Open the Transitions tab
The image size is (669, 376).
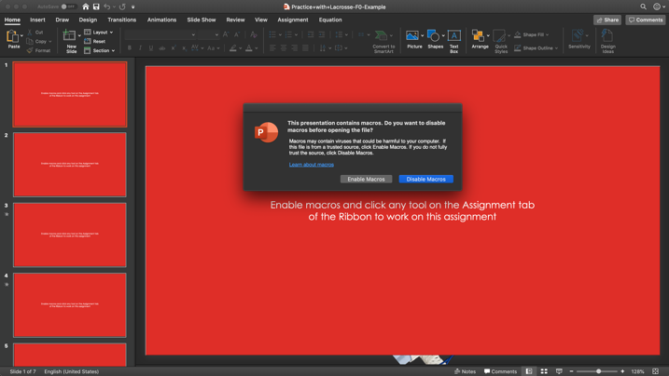(x=121, y=20)
